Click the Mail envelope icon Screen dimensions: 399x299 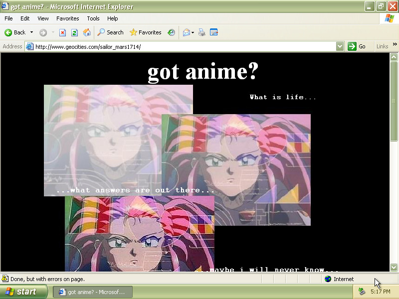pos(187,32)
